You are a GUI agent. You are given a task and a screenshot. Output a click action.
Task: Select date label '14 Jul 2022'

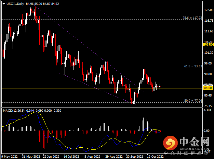[x=71, y=156]
